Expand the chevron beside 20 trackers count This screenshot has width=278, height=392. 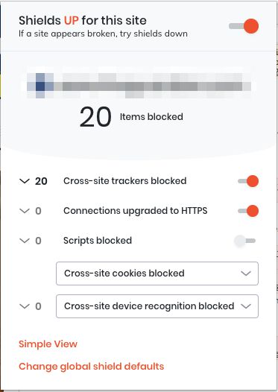[25, 181]
